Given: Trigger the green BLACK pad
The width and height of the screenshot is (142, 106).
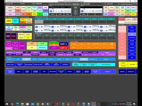Looking at the screenshot, I should point(42,44).
